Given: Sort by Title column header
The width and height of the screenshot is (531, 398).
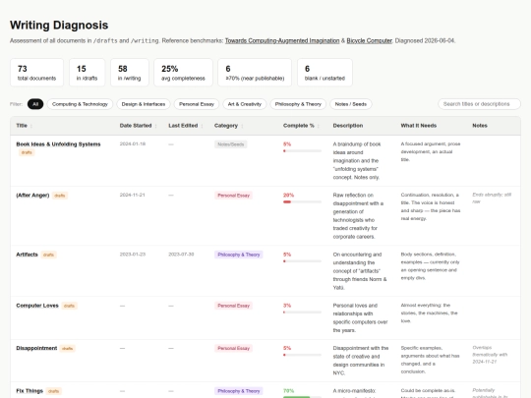Looking at the screenshot, I should (x=22, y=126).
